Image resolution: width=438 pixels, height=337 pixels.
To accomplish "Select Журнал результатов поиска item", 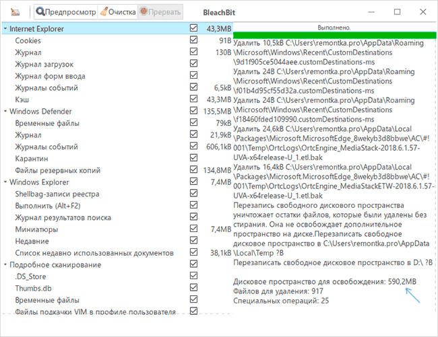I will coord(63,218).
